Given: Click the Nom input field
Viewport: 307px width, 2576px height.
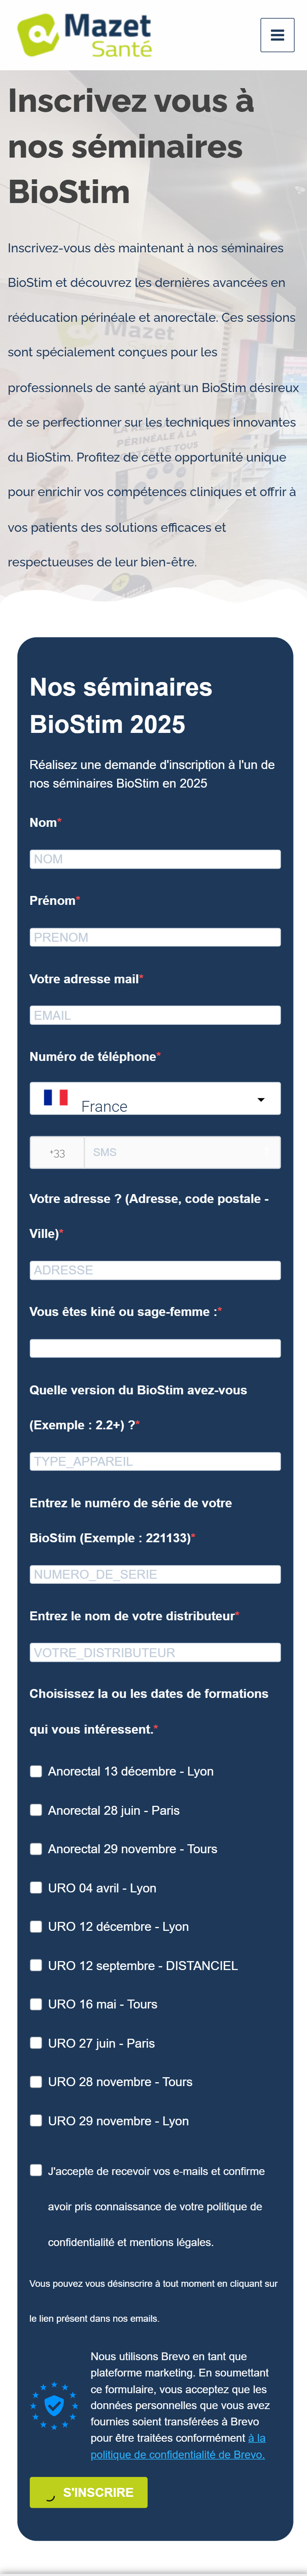Looking at the screenshot, I should pyautogui.click(x=155, y=859).
